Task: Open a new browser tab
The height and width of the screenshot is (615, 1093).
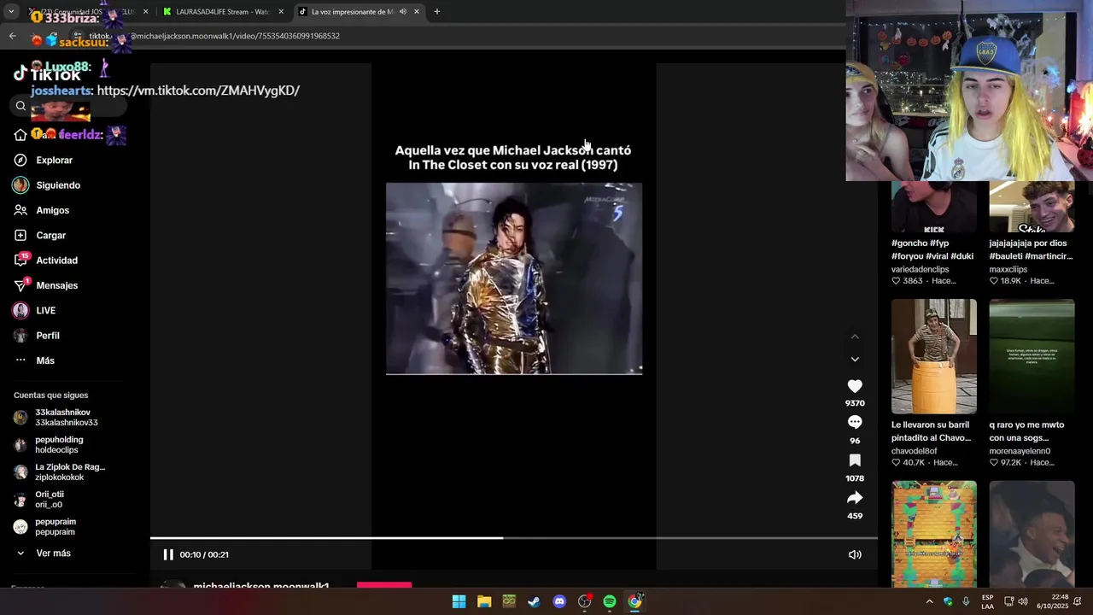Action: point(437,12)
